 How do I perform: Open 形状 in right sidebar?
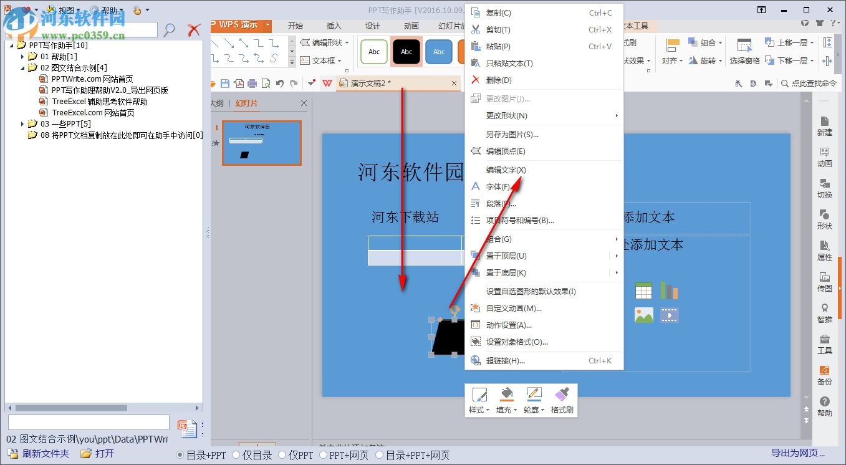(x=825, y=219)
